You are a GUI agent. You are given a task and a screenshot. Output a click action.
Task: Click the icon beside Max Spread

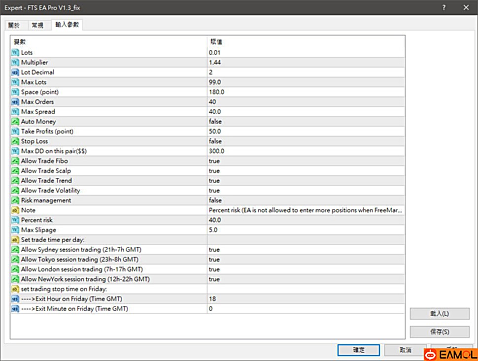click(15, 111)
